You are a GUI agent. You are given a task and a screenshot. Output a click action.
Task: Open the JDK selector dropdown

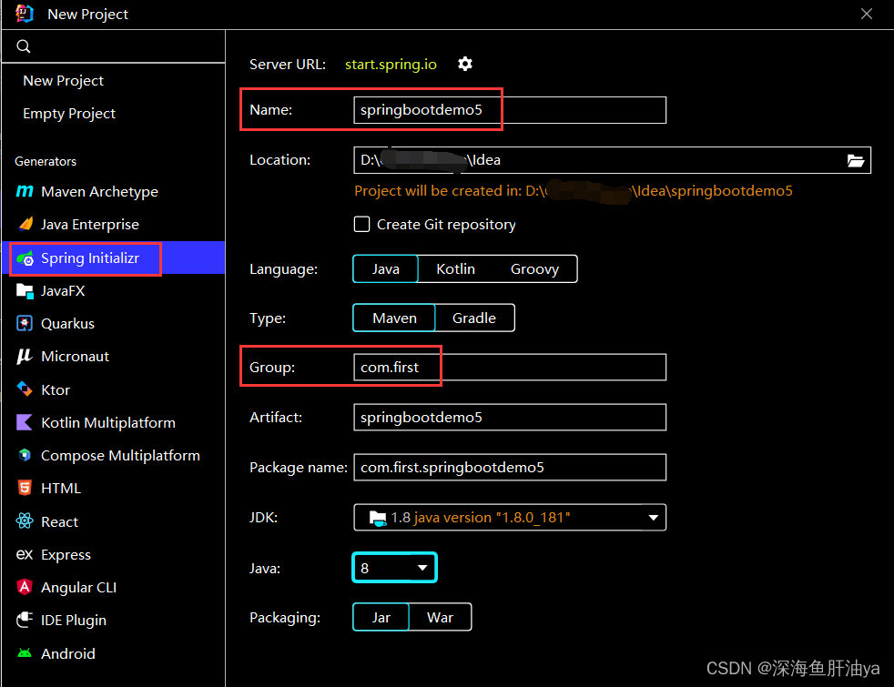click(653, 517)
